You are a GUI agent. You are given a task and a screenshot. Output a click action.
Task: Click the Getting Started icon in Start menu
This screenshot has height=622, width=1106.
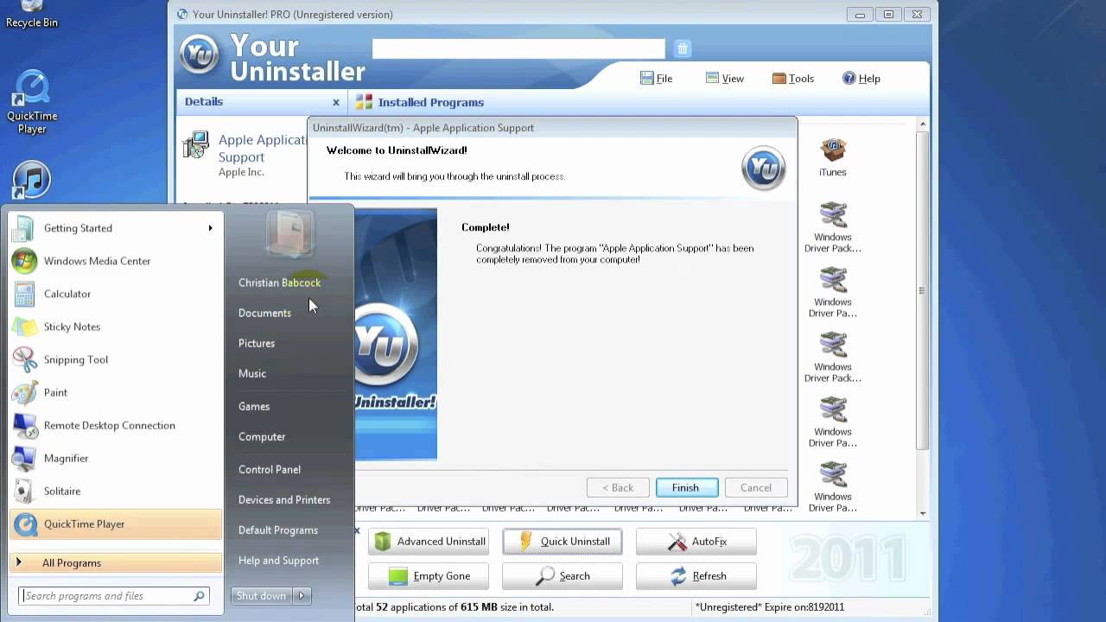coord(24,228)
